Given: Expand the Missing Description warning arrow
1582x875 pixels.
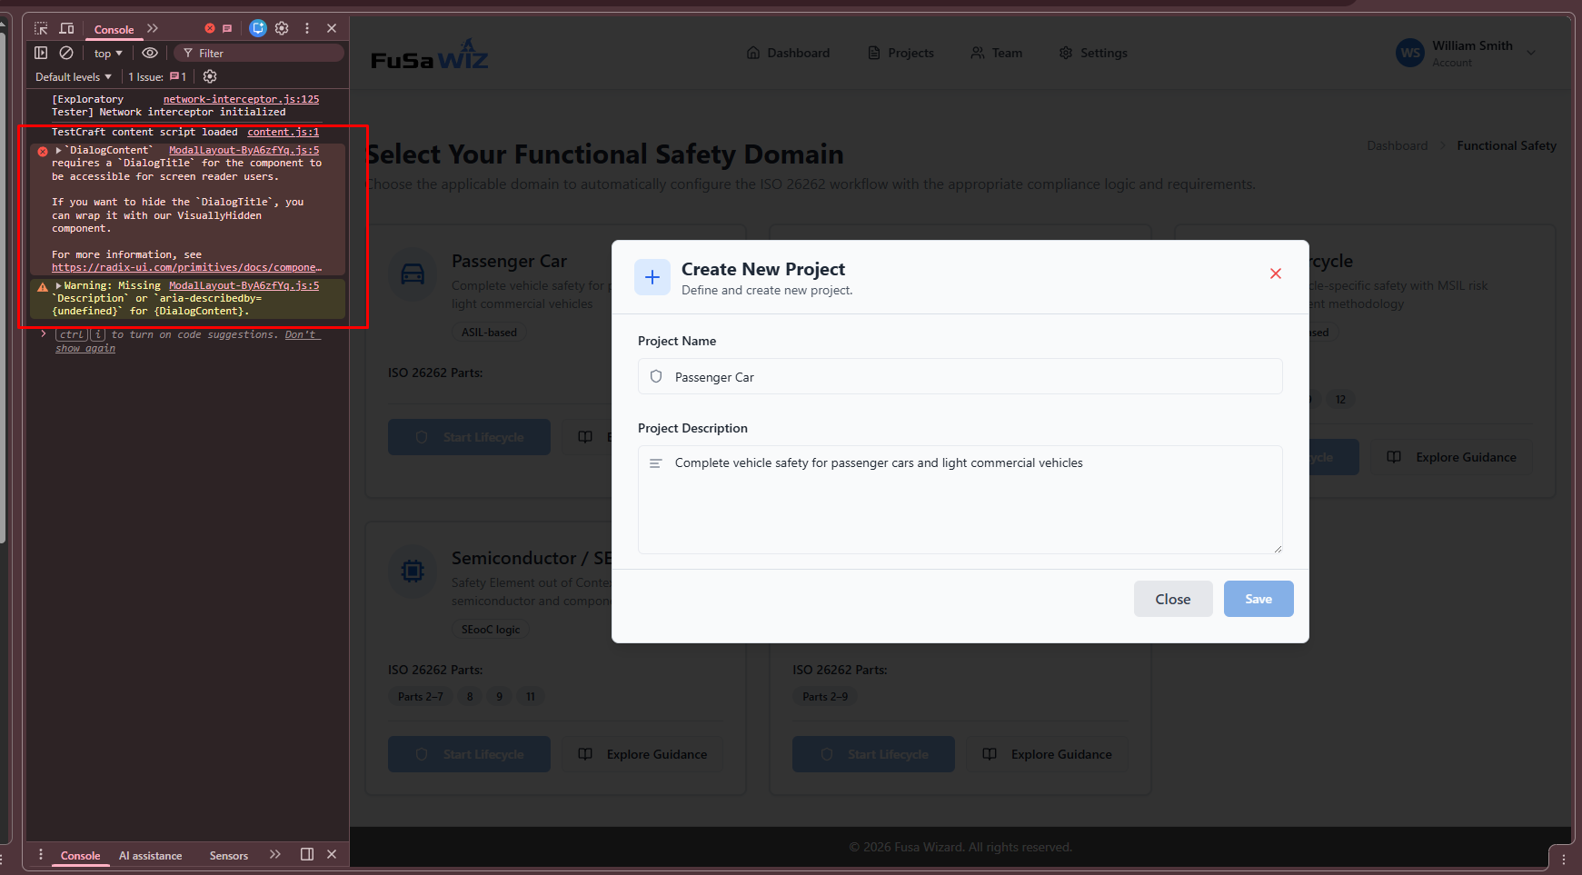Looking at the screenshot, I should (x=59, y=285).
